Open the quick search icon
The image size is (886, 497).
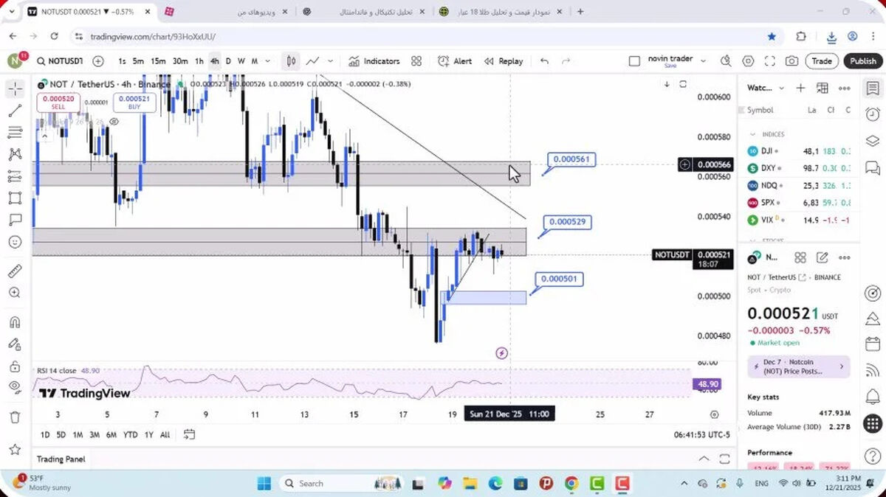click(x=727, y=61)
